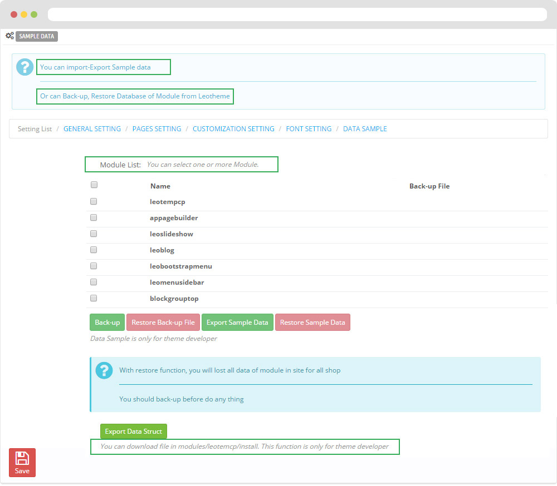Click the leotempcp module name
The height and width of the screenshot is (486, 557).
coord(167,202)
